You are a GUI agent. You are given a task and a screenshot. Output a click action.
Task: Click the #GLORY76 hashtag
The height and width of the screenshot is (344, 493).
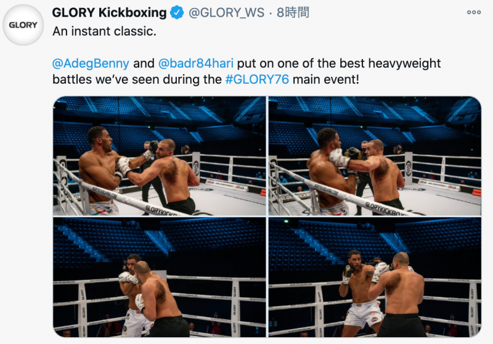click(257, 80)
